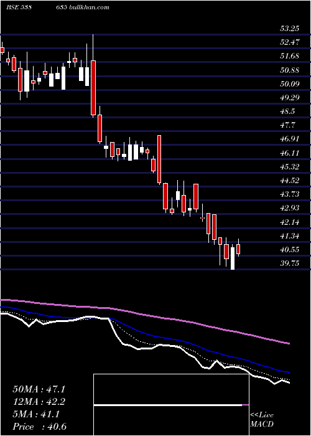Click the 45.32 price axis label
Screen dimensions: 311x436
pyautogui.click(x=290, y=167)
